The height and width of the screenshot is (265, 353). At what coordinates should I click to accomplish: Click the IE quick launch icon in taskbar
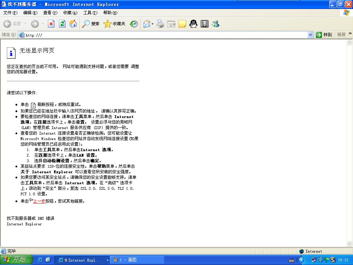40,260
